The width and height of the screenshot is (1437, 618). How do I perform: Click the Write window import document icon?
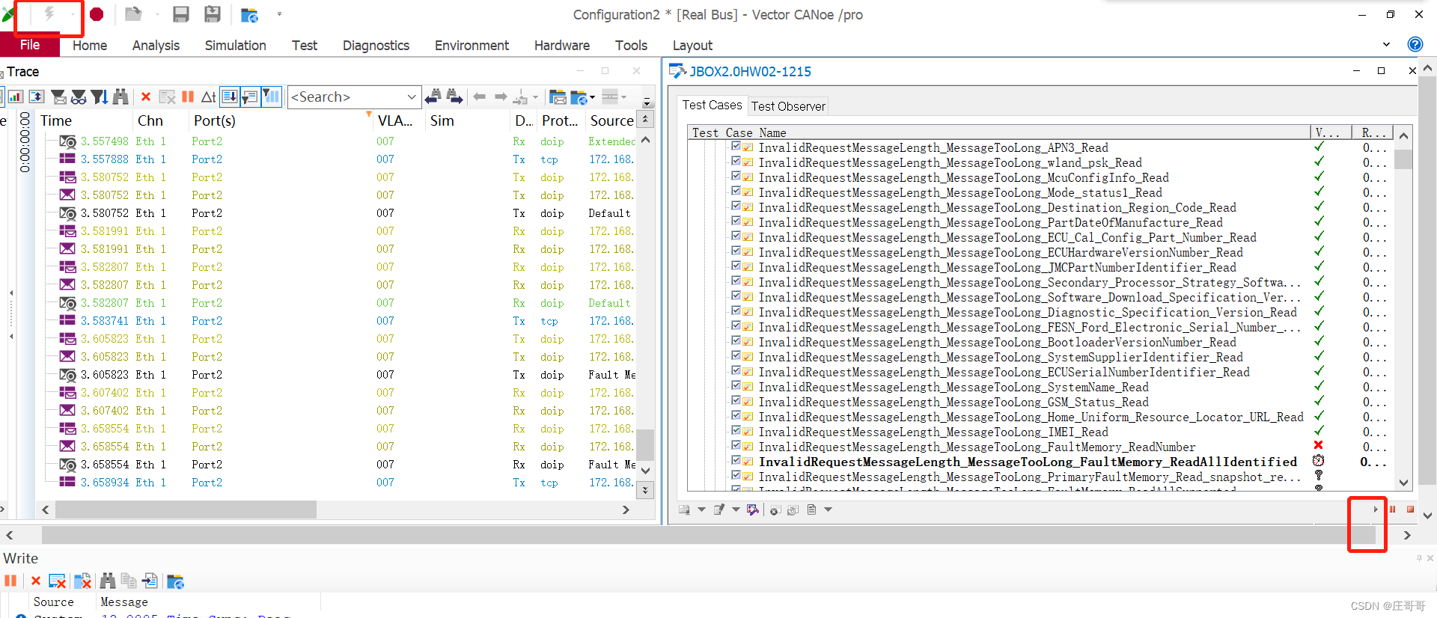click(x=150, y=581)
